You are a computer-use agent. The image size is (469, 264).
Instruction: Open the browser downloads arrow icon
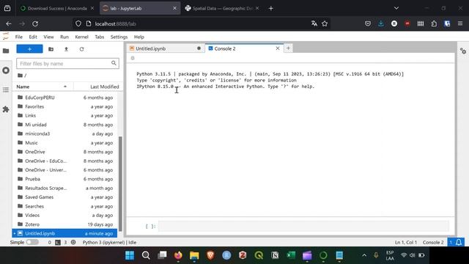coord(381,23)
